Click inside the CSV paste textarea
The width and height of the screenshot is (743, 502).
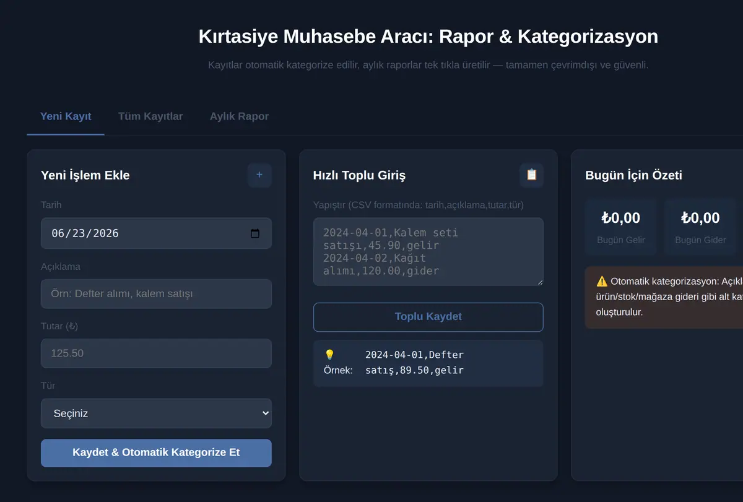tap(428, 251)
